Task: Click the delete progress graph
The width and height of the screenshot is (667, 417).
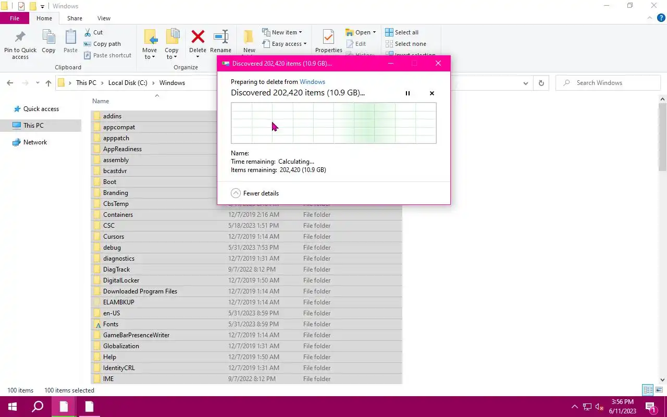Action: [333, 123]
